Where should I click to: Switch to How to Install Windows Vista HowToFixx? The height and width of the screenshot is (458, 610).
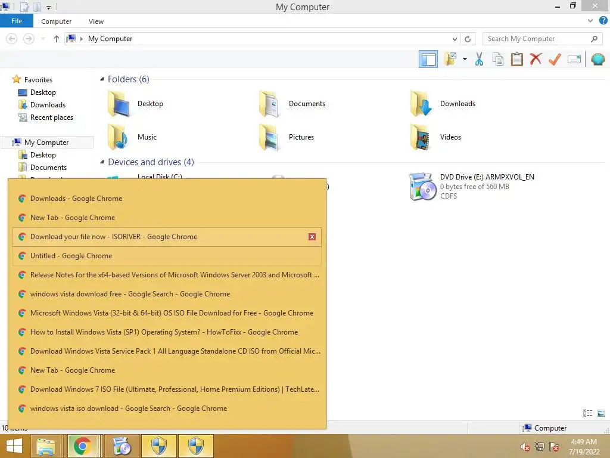point(167,332)
